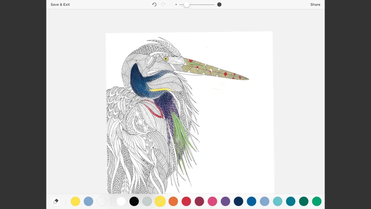Image resolution: width=371 pixels, height=209 pixels.
Task: Choose the pink palette color
Action: (x=212, y=202)
